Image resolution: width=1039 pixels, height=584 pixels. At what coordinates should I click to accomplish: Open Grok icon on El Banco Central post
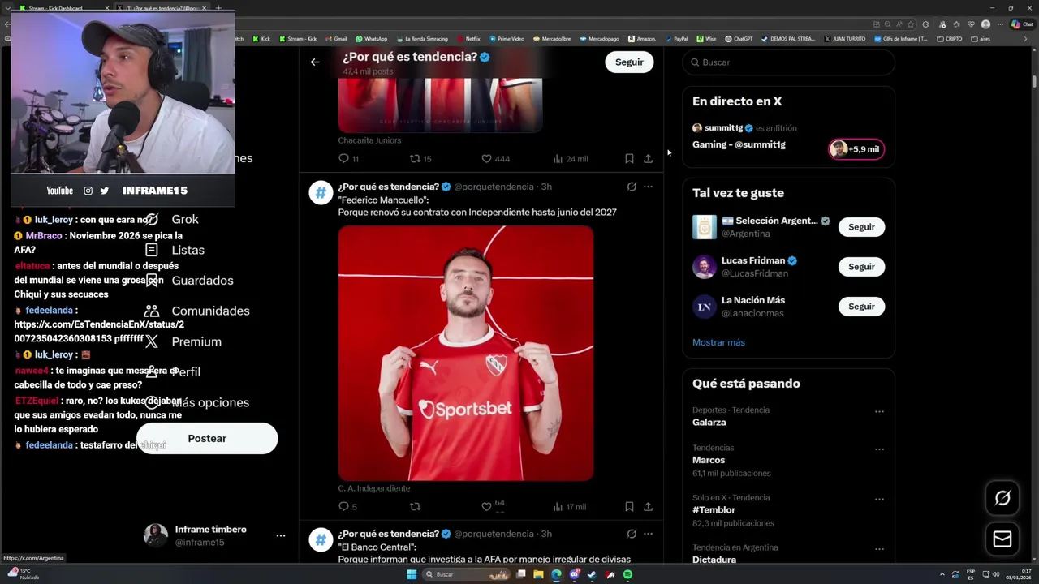coord(632,534)
